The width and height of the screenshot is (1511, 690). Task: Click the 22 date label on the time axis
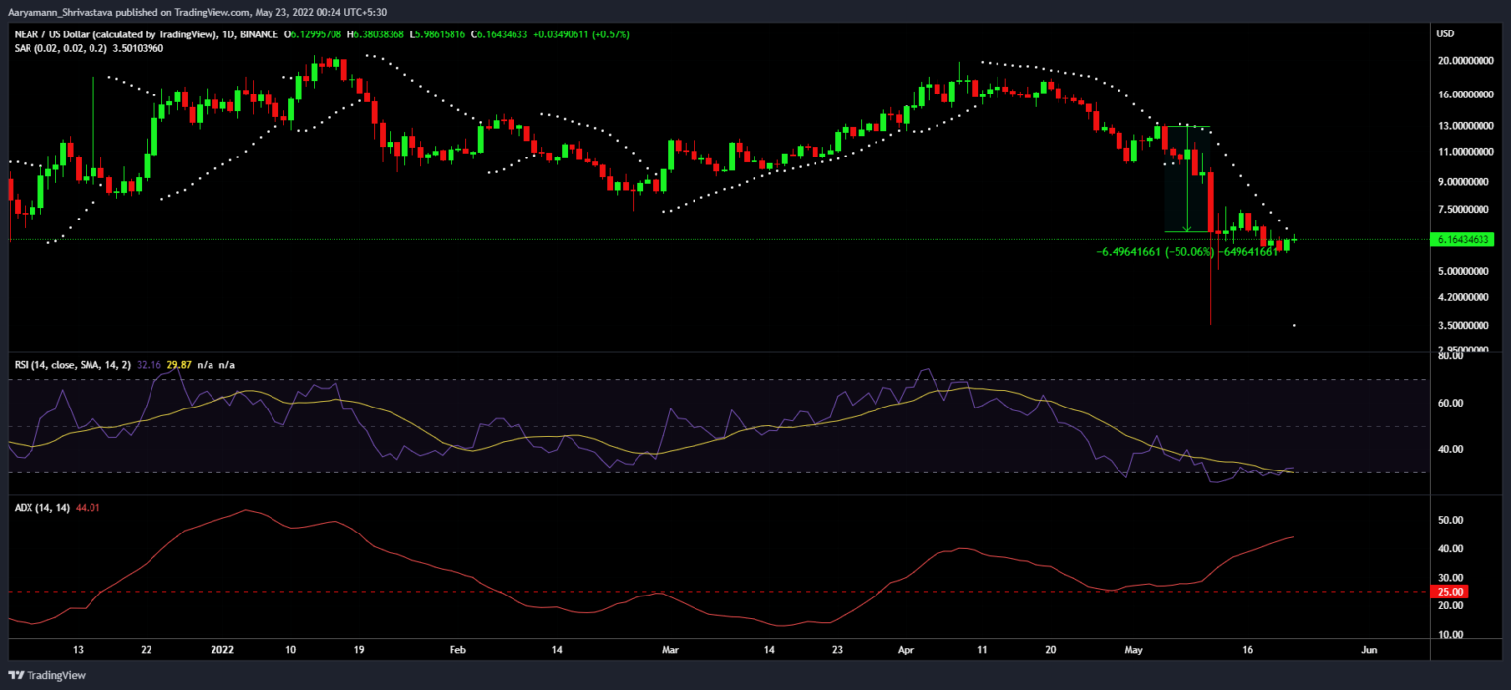pos(146,651)
